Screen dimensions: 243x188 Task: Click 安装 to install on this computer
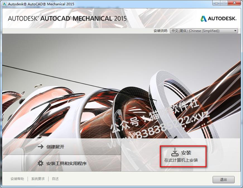point(183,156)
